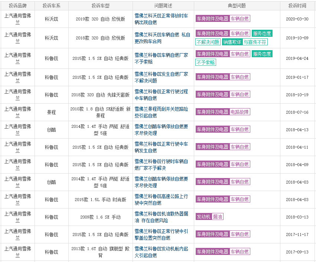Click the 典型问题 column header
Screen dimensions: 316x262
tap(237, 6)
